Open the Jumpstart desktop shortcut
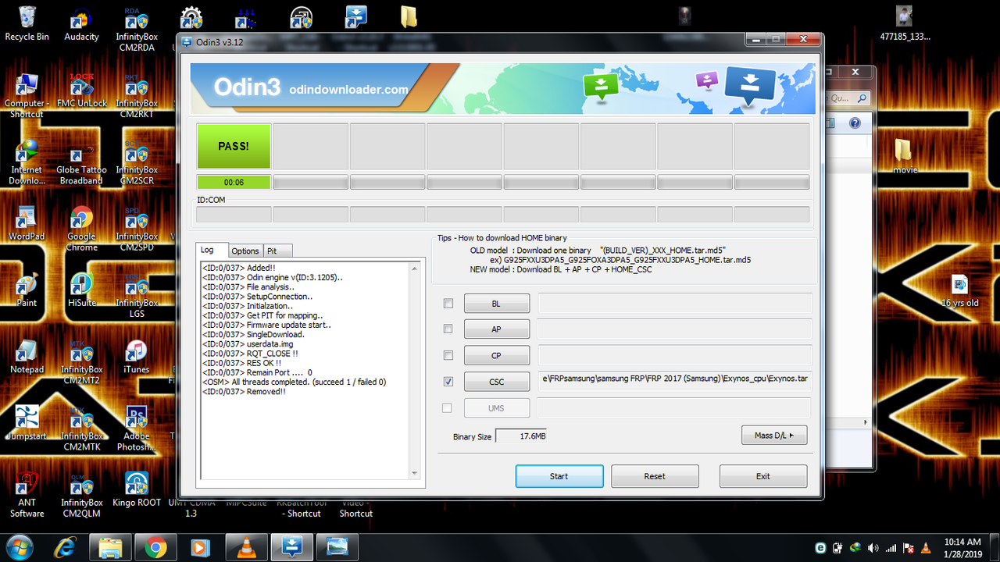This screenshot has width=1000, height=562. click(27, 422)
